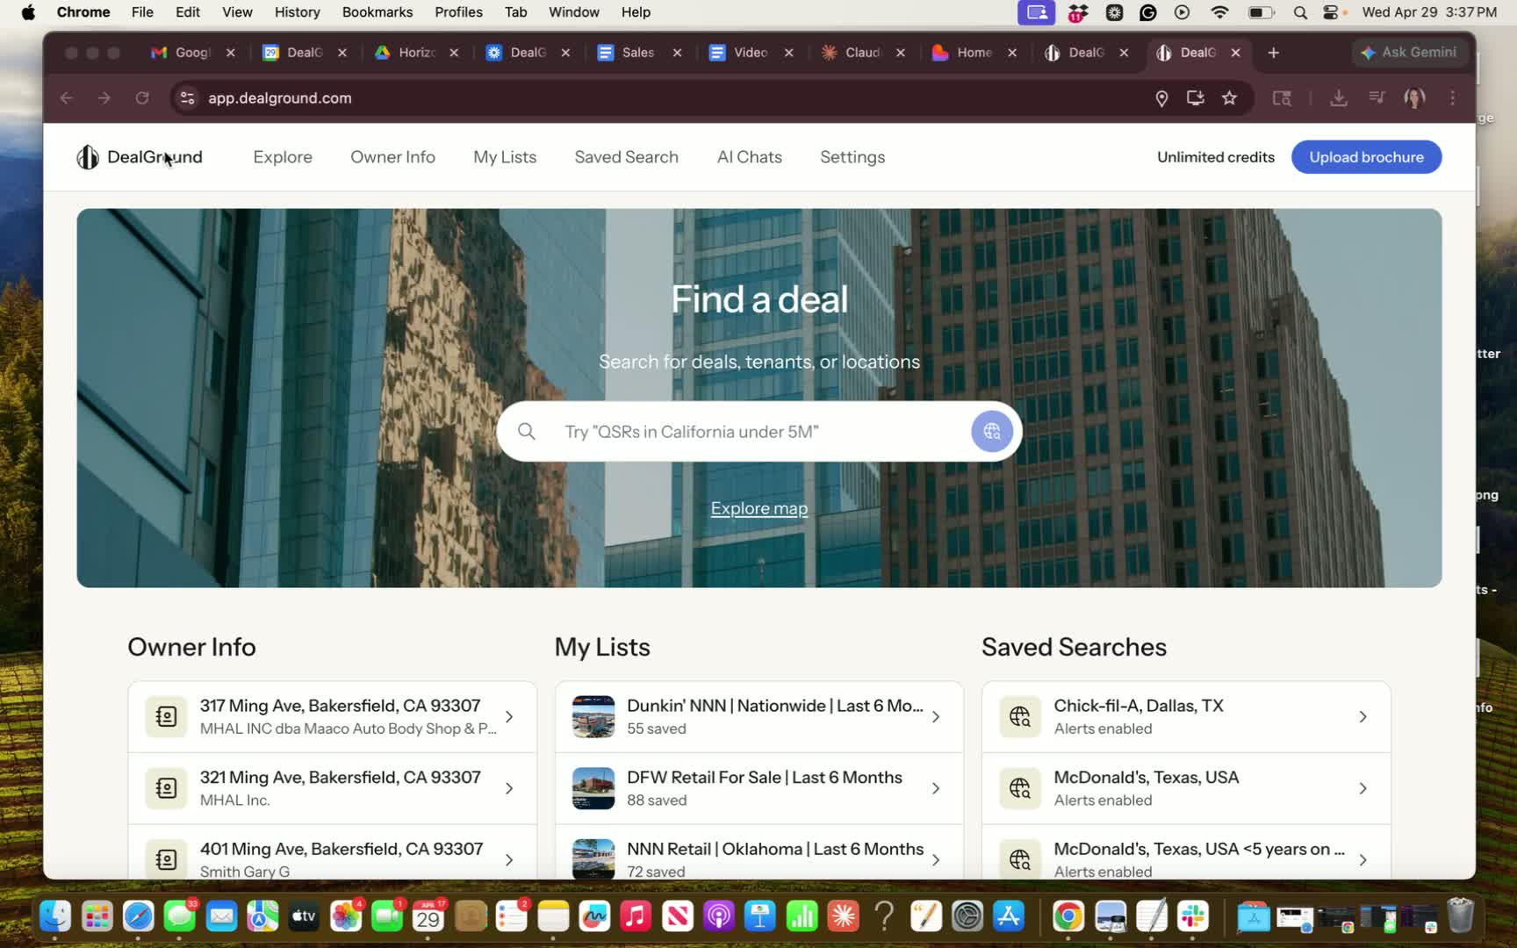Switch to the Video browser tab

click(x=749, y=53)
